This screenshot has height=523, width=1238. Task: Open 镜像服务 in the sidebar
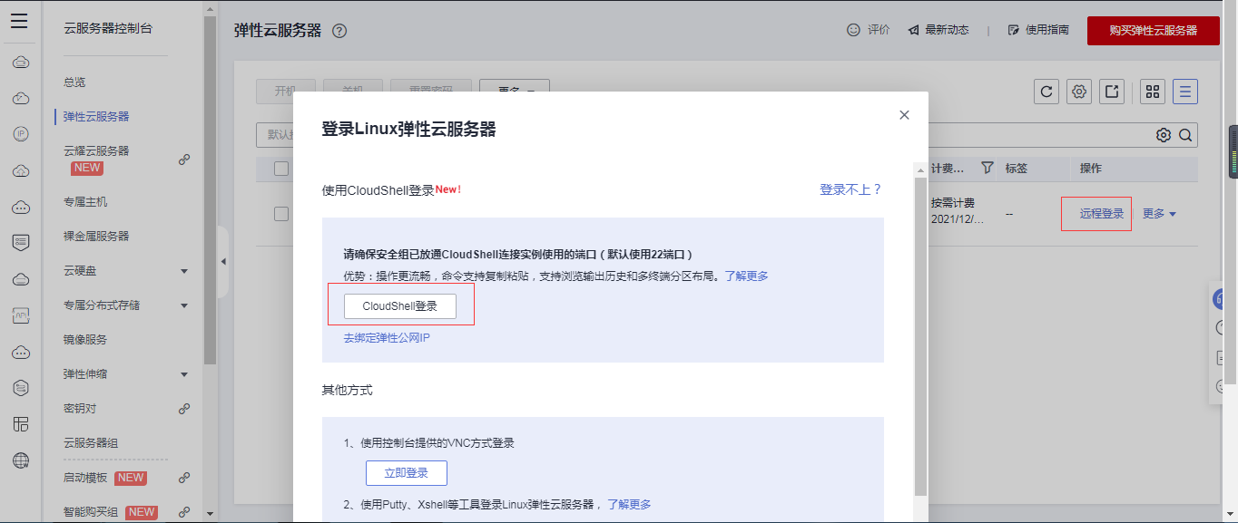[x=85, y=339]
